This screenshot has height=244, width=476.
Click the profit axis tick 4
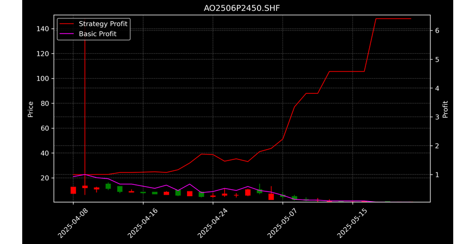[438, 88]
